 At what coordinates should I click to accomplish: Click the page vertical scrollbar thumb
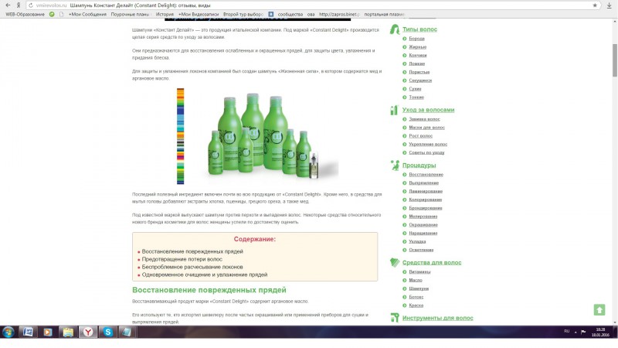point(614,60)
